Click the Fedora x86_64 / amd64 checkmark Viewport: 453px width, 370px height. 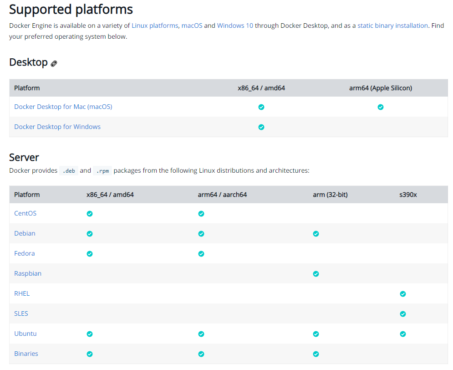pyautogui.click(x=90, y=254)
